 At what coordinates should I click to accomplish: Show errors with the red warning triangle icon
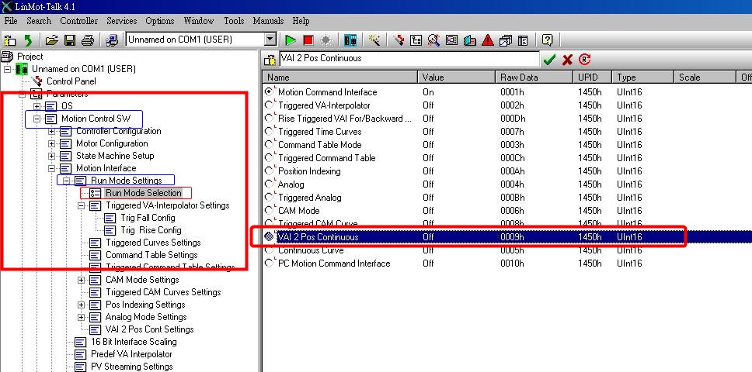[x=488, y=40]
